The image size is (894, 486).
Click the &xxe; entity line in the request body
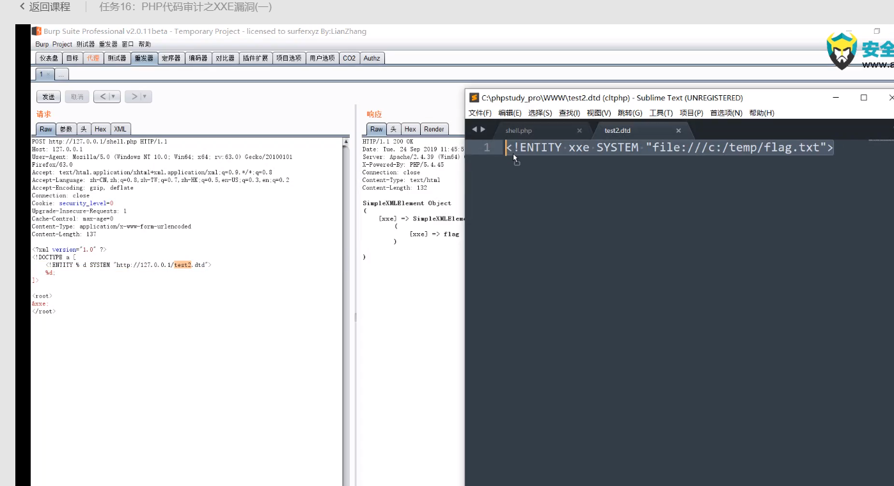[x=40, y=304]
